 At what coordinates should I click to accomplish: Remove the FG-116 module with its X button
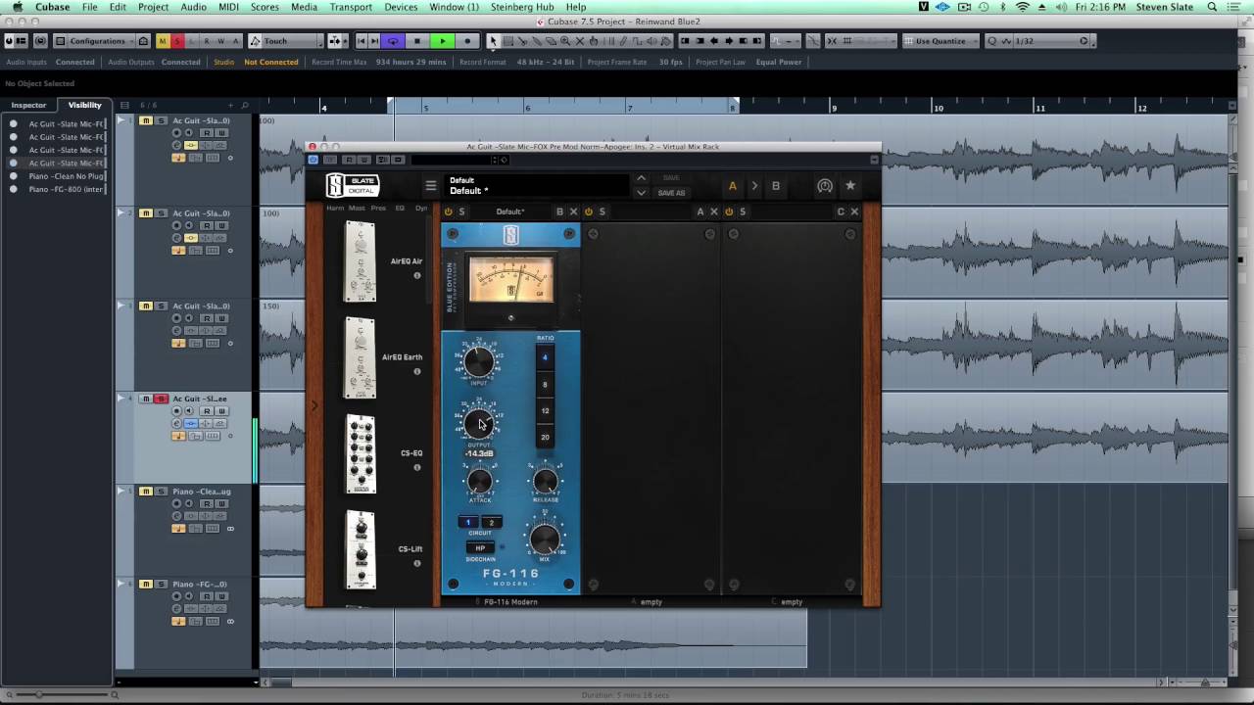[574, 211]
